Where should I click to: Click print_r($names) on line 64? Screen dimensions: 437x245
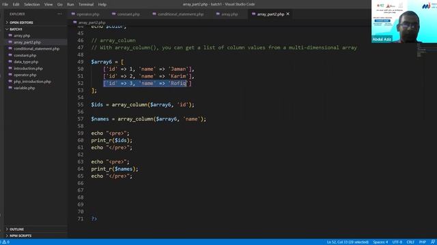point(114,169)
